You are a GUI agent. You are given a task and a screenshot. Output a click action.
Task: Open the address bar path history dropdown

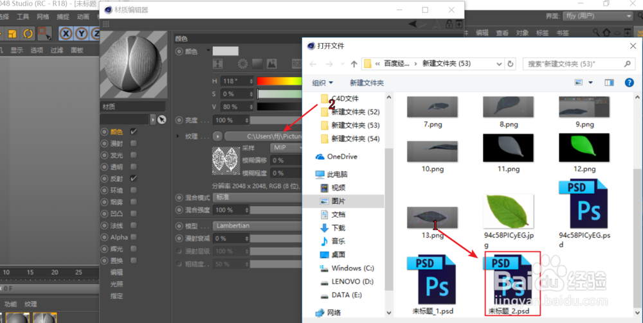pos(499,64)
